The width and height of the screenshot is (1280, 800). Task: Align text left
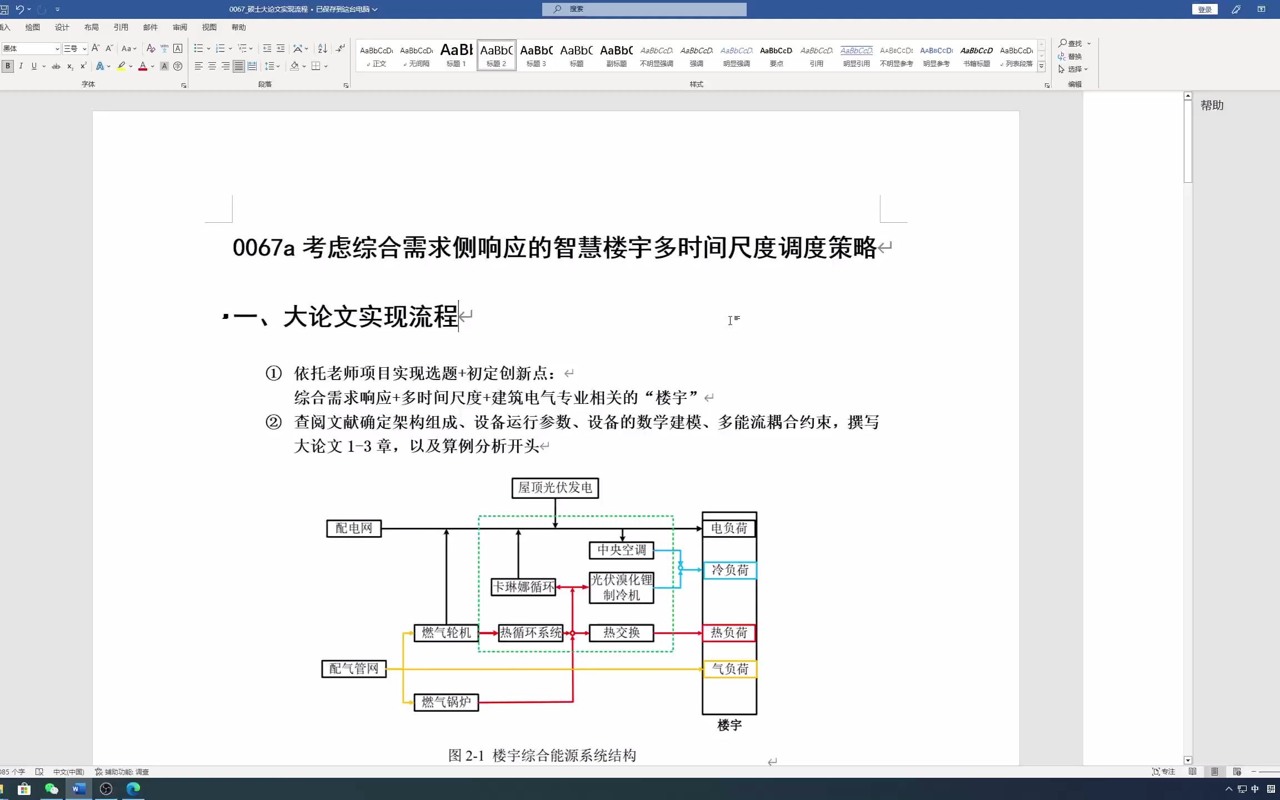(x=198, y=66)
